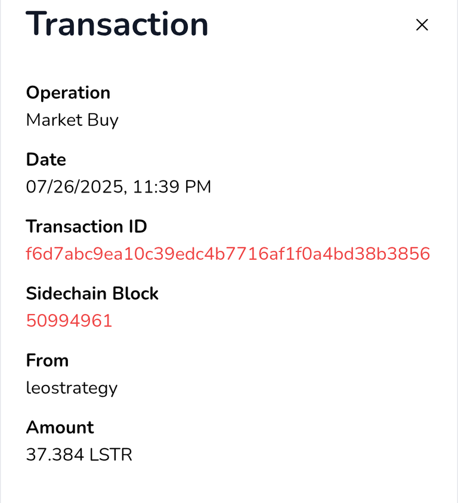Viewport: 458px width, 503px height.
Task: Select the From field label
Action: click(x=47, y=360)
